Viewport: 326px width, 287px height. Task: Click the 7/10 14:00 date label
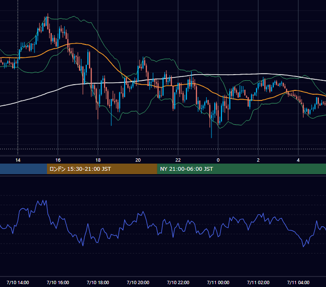point(18,282)
